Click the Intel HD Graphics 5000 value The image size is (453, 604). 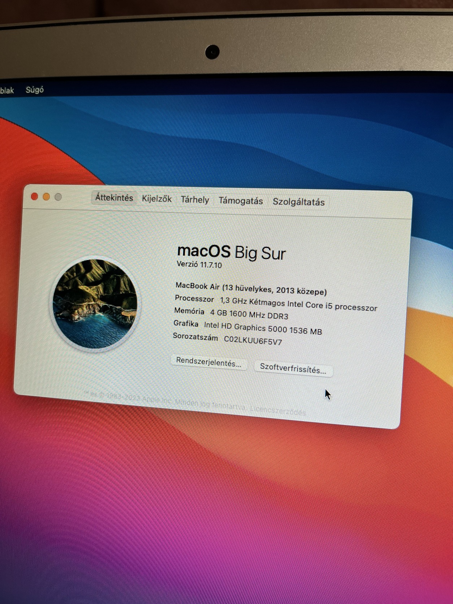pos(263,328)
